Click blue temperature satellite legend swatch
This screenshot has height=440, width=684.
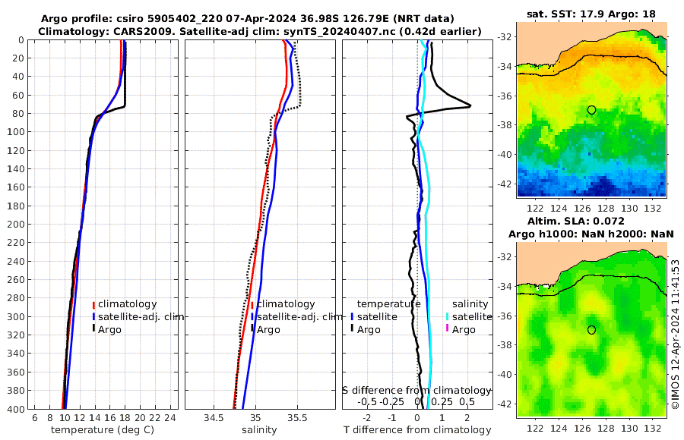pyautogui.click(x=353, y=316)
